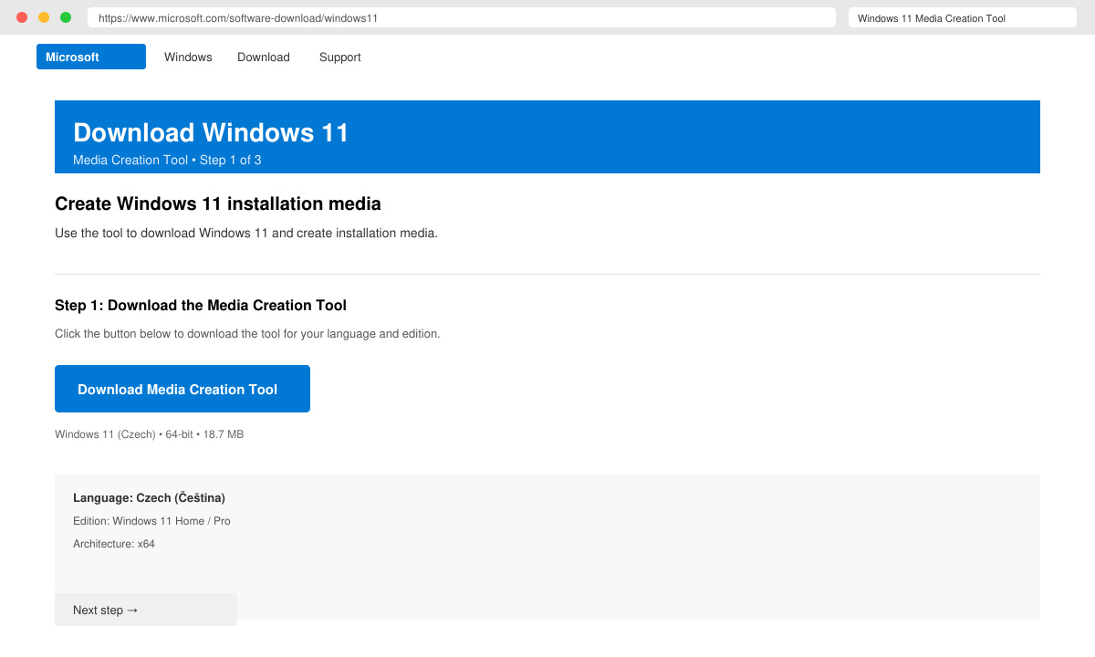Select the Windows 11 Media Creation Tool tab

pyautogui.click(x=963, y=17)
